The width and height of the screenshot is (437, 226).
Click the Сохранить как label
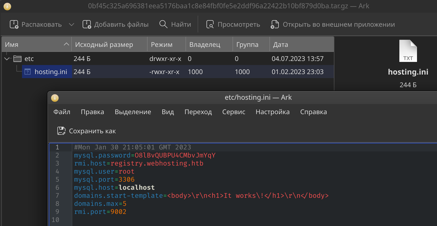pyautogui.click(x=93, y=131)
